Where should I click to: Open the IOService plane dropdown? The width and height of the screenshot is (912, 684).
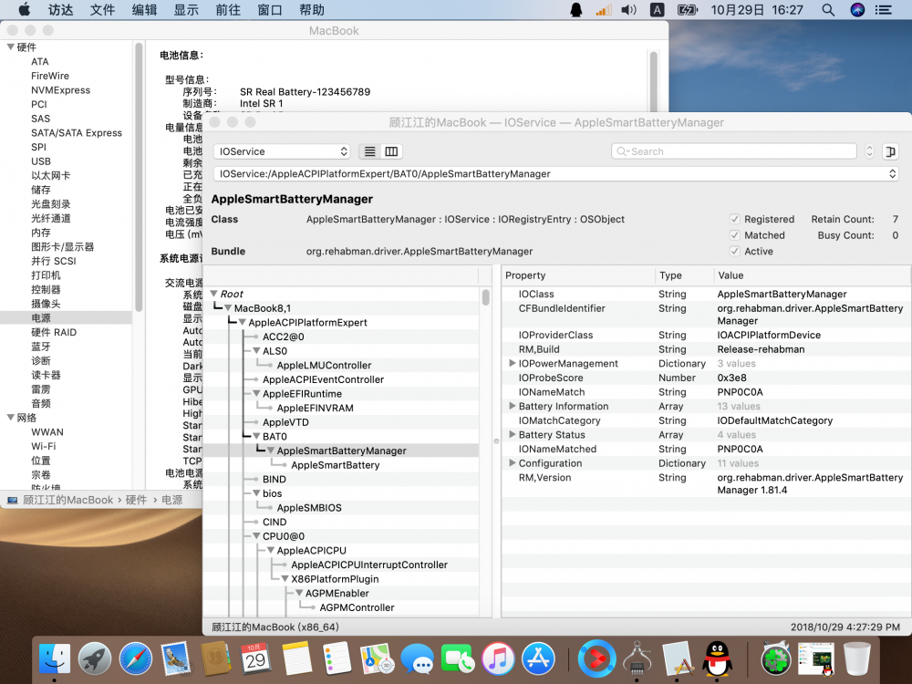(x=282, y=151)
